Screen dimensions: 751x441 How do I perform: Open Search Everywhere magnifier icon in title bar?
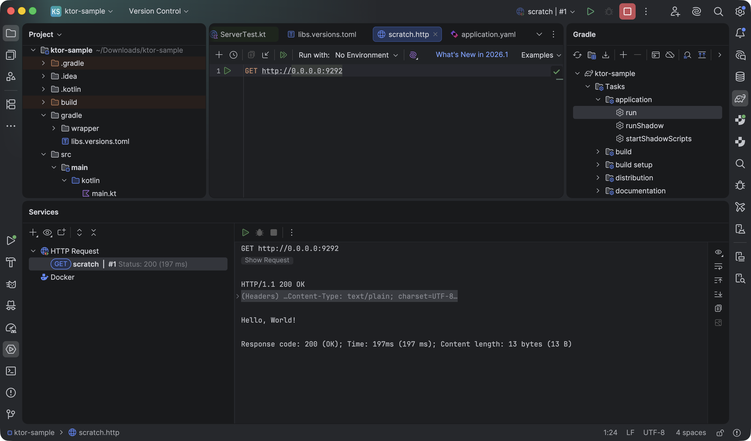tap(718, 11)
